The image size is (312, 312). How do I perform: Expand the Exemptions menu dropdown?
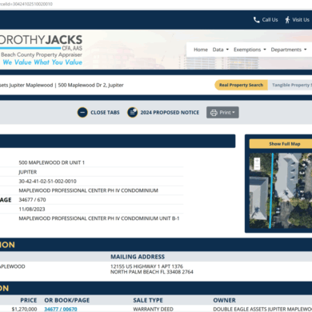250,50
